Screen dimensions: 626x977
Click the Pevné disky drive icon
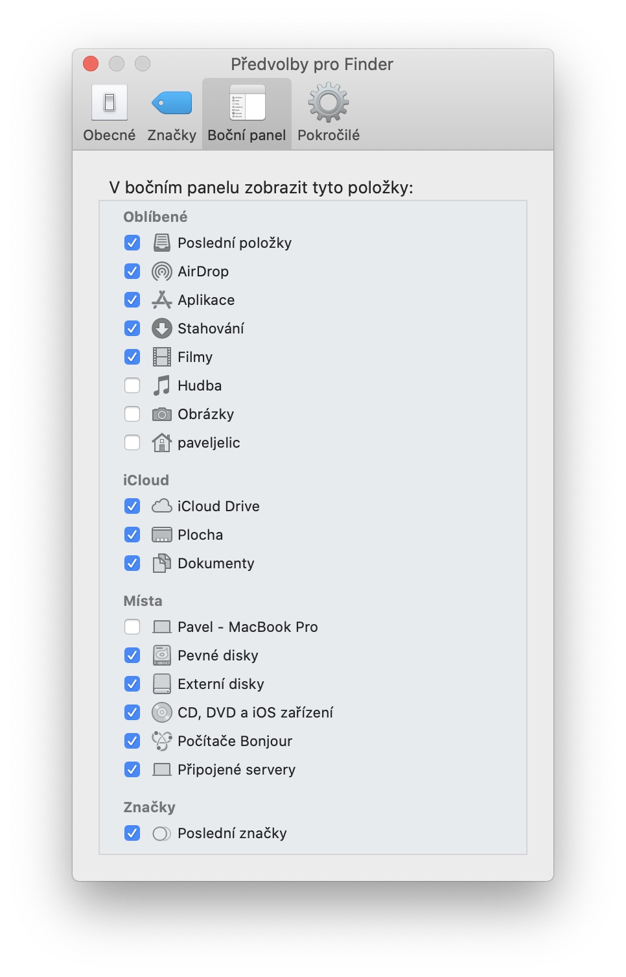(161, 655)
